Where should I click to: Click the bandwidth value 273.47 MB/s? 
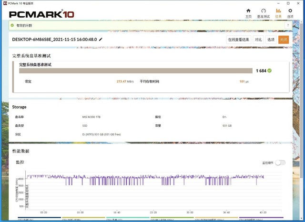(125, 81)
